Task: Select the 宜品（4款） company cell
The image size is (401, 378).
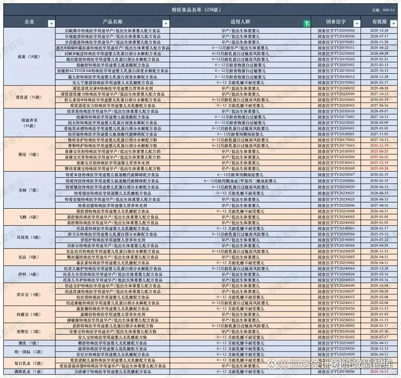Action: coord(30,257)
